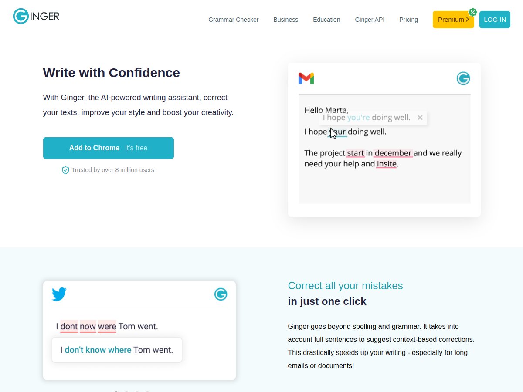523x392 pixels.
Task: Open the Business navigation item
Action: (286, 20)
